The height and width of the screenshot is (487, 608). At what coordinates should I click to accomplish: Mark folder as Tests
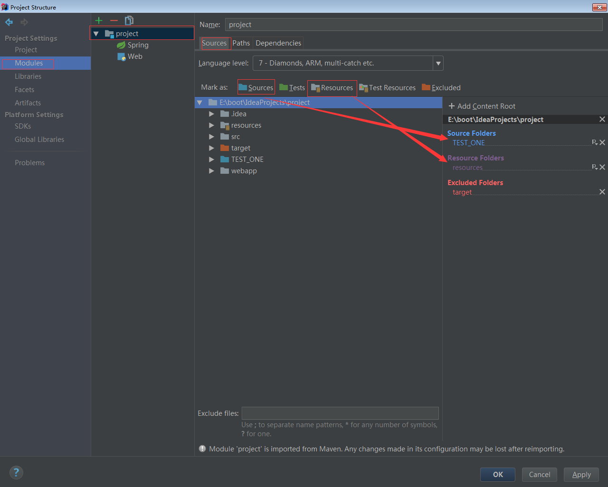click(292, 87)
